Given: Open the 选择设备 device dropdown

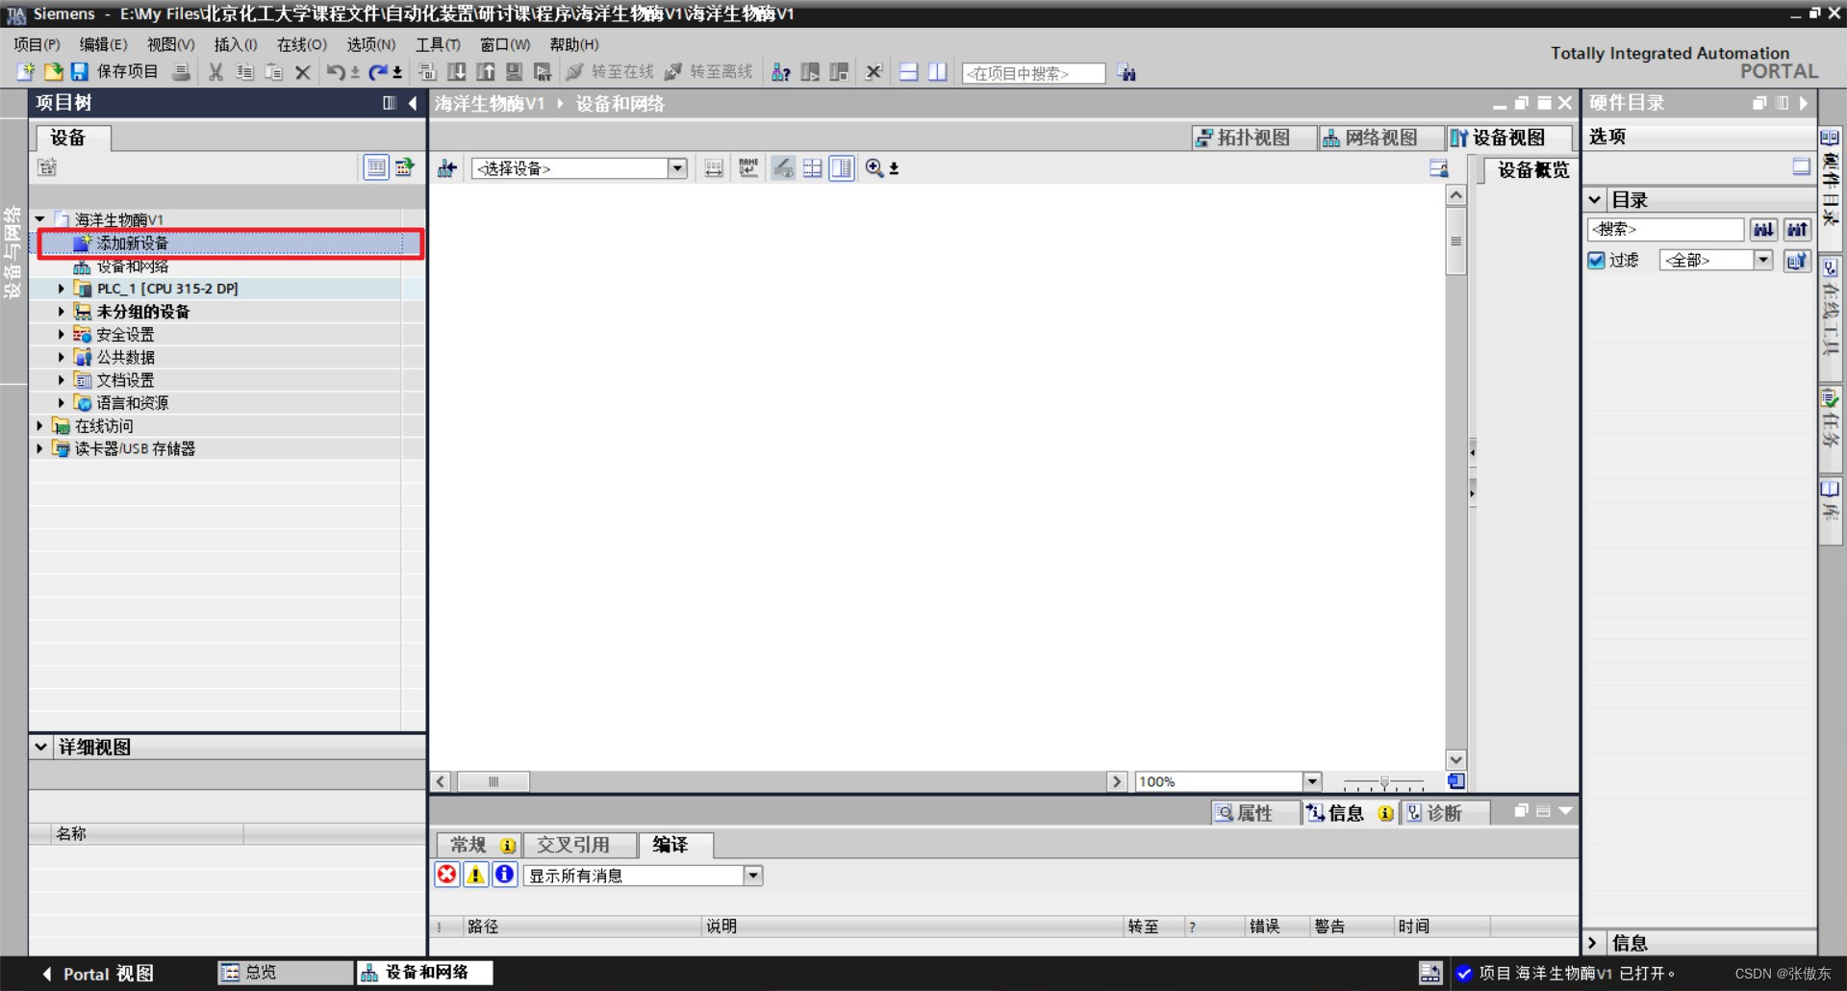Looking at the screenshot, I should point(677,168).
